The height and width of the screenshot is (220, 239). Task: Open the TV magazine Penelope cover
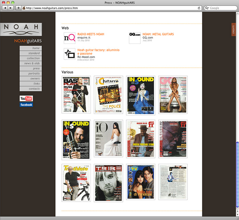pos(141,182)
